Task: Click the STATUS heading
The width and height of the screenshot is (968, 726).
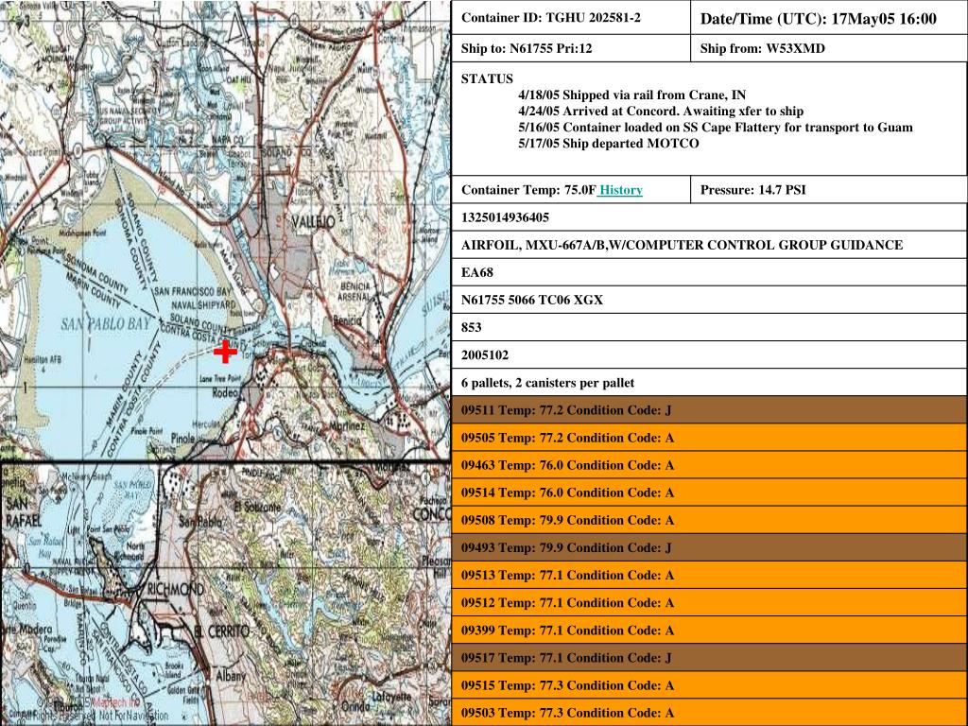Action: click(487, 79)
